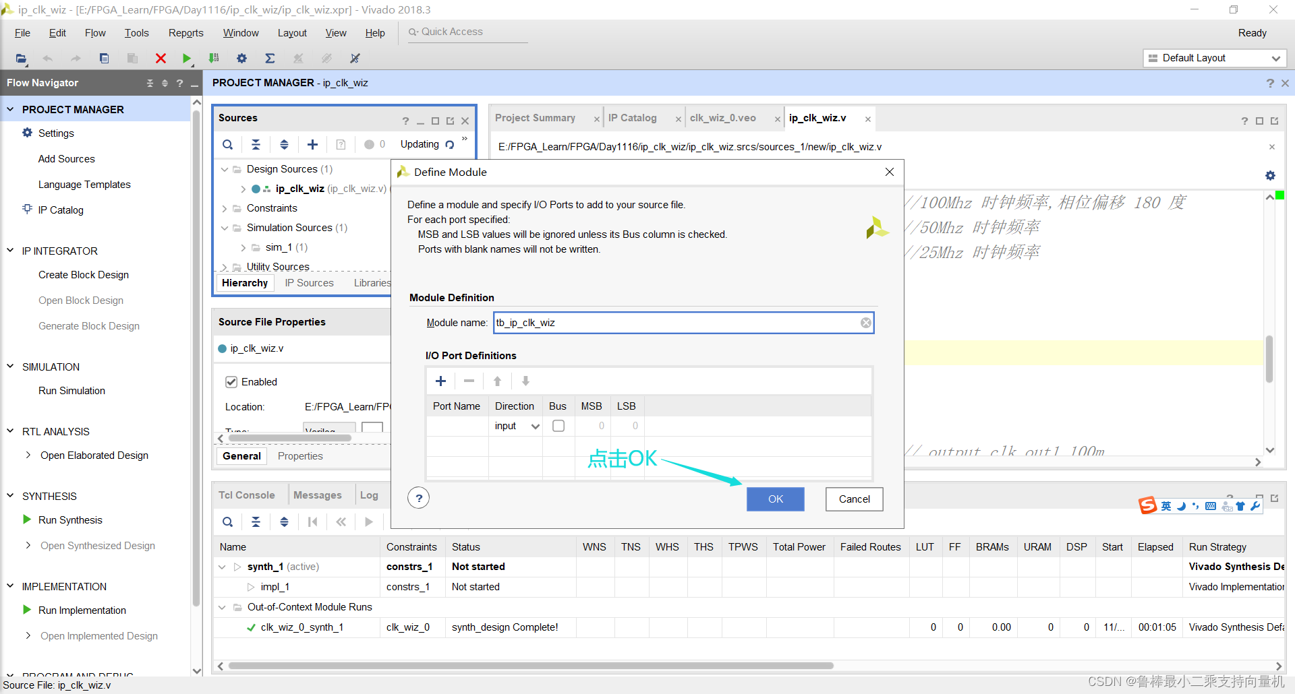
Task: Collapse the Design Sources tree node
Action: 225,169
